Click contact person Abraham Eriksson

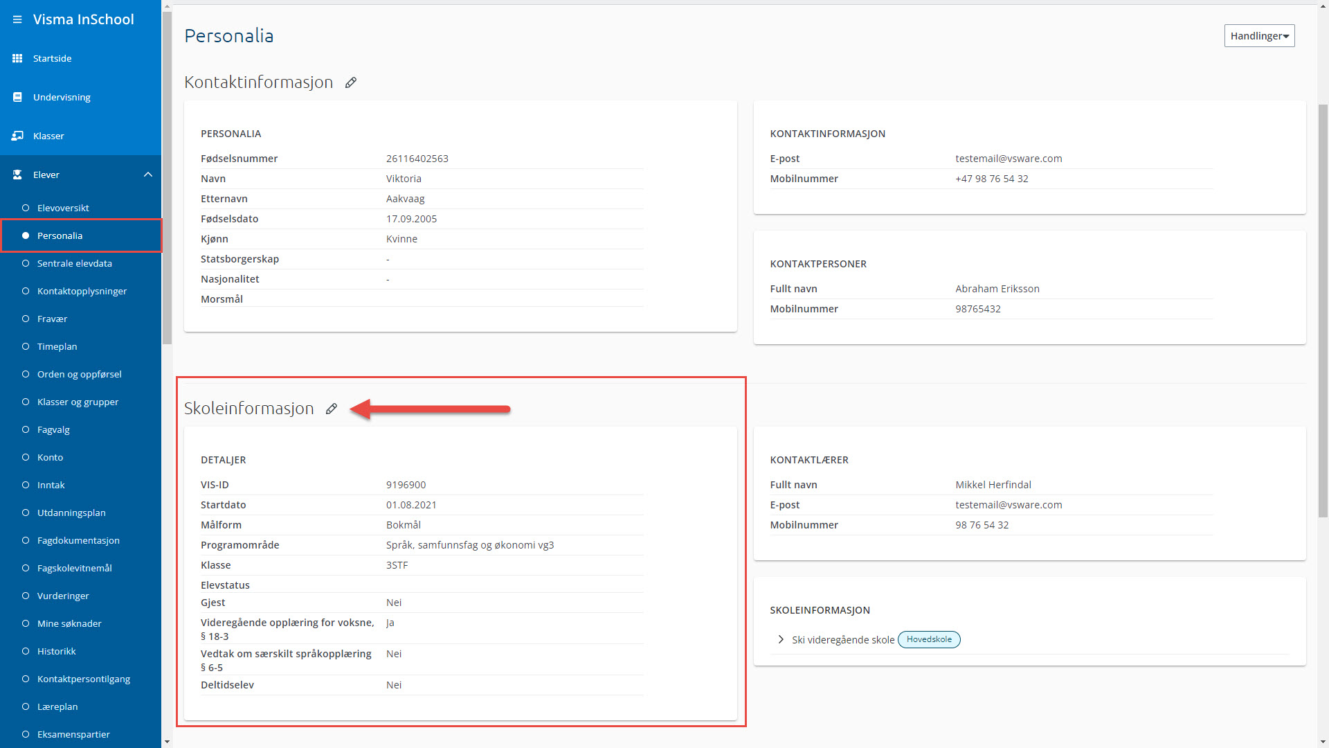997,289
